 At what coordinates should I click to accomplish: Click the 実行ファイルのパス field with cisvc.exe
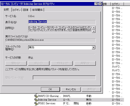(50, 40)
